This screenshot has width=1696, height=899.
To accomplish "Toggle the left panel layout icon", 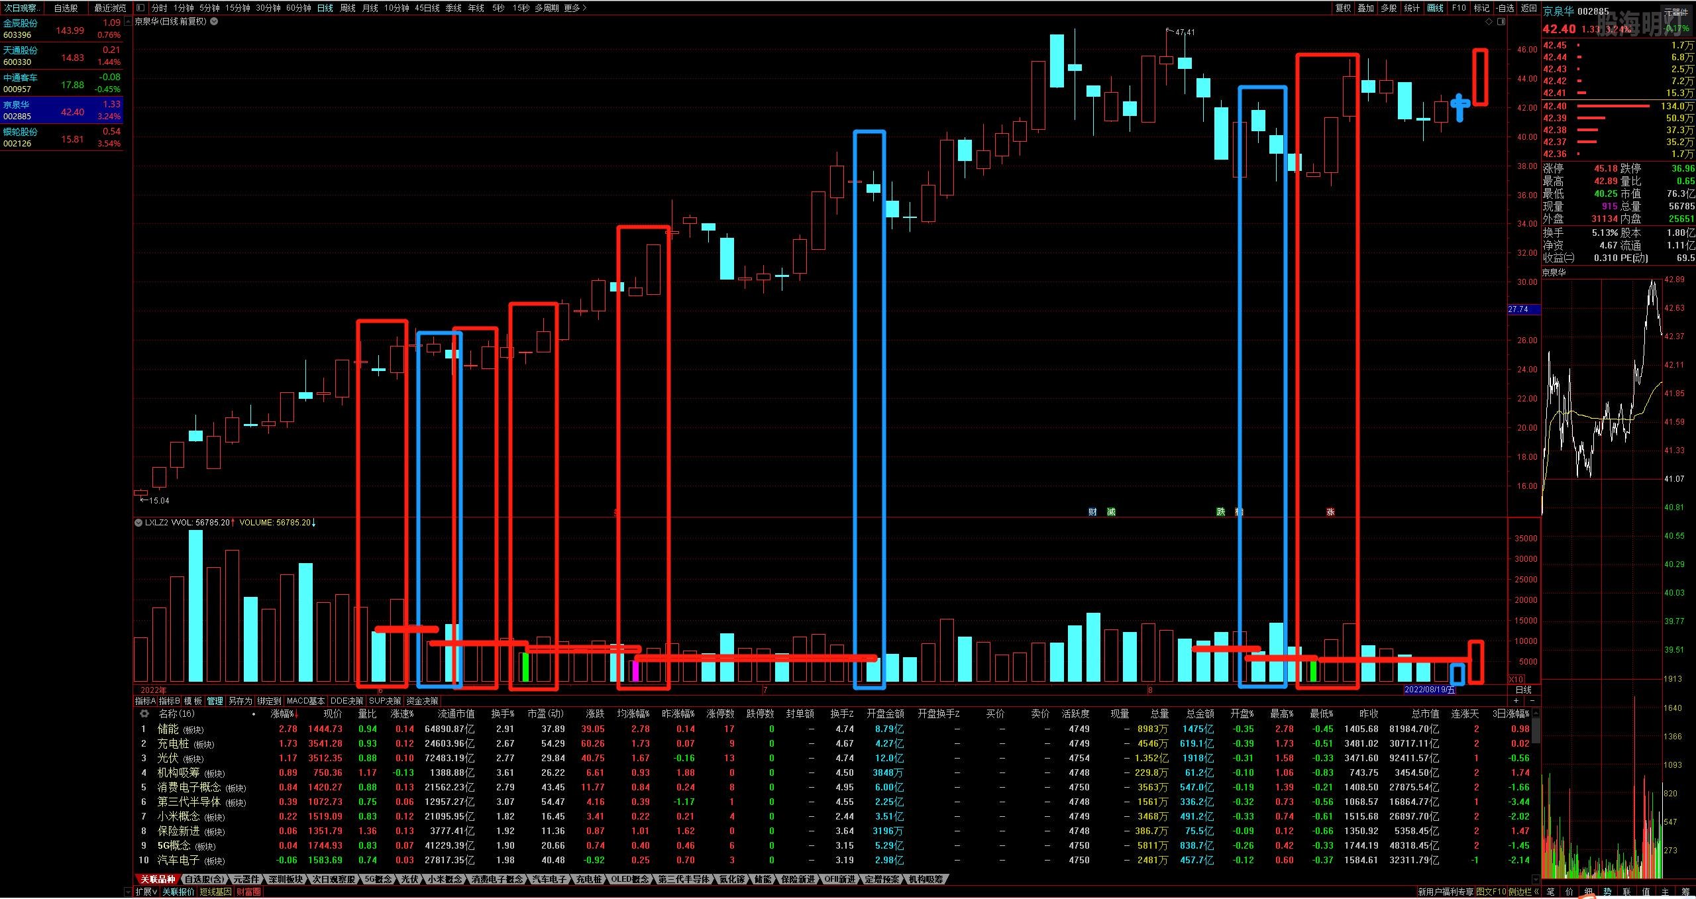I will click(x=140, y=8).
